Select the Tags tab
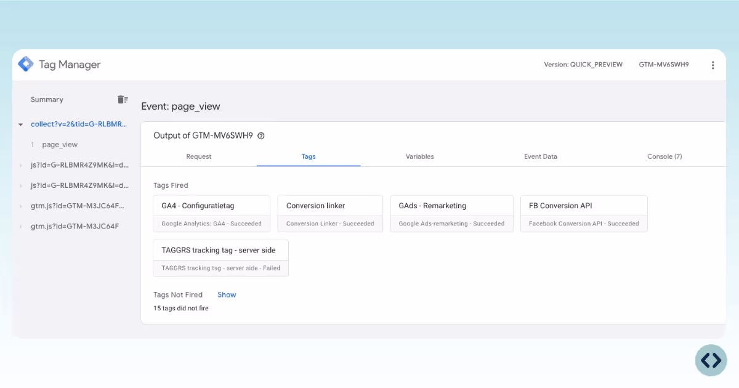The image size is (739, 388). 309,156
